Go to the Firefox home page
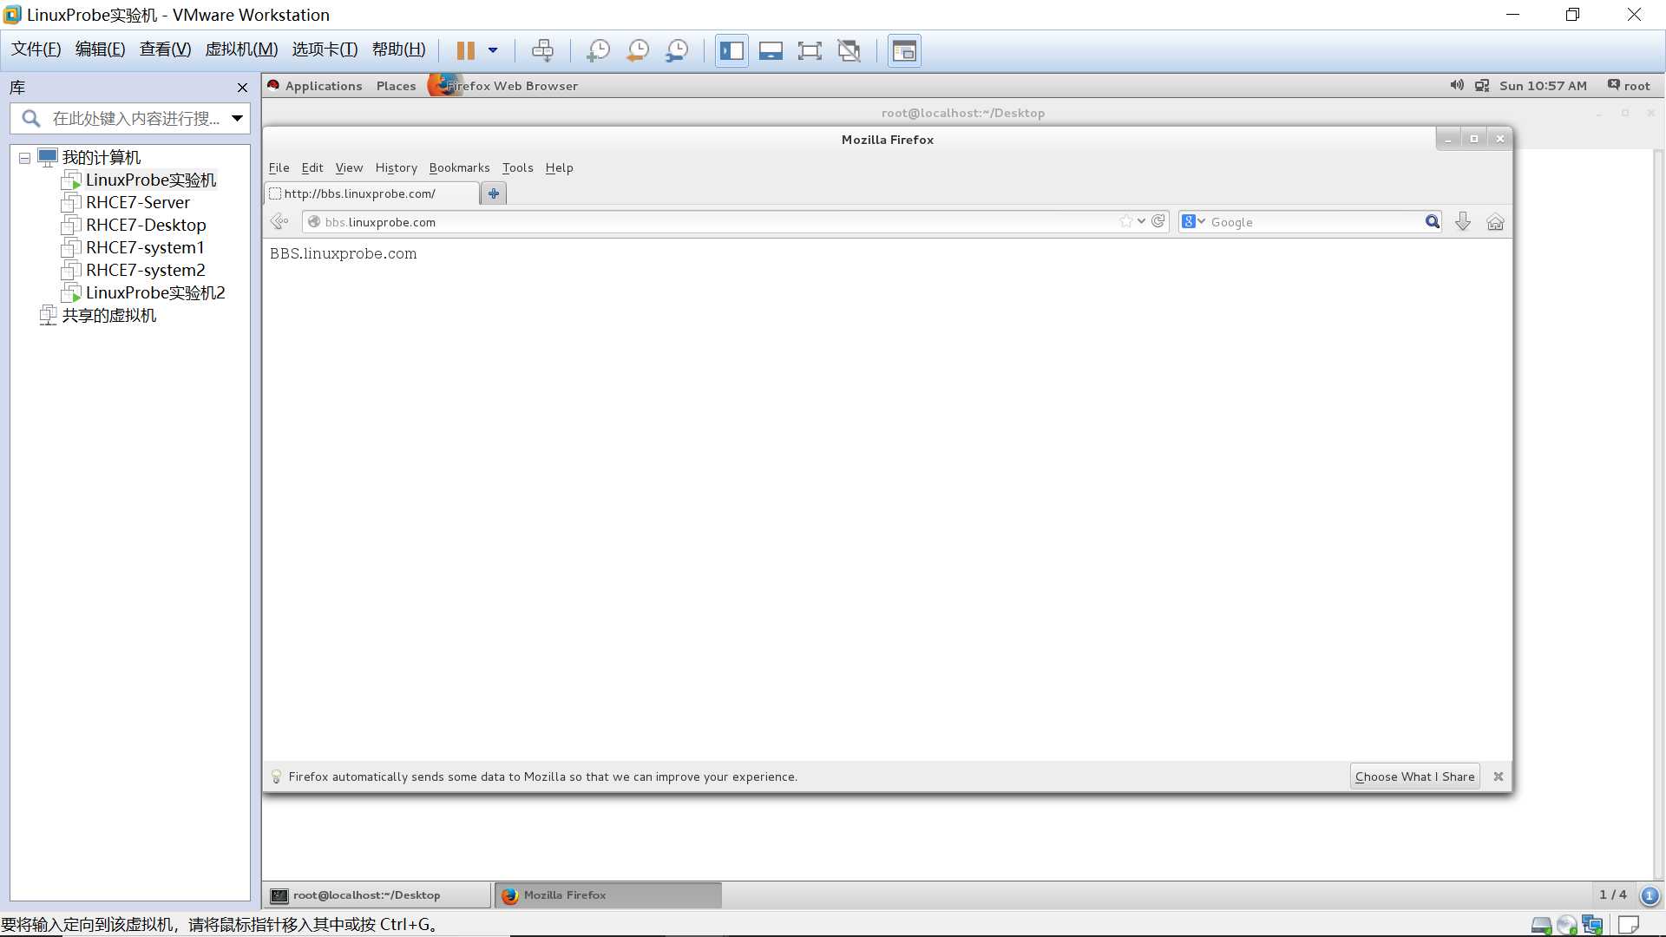This screenshot has height=937, width=1666. coord(1495,222)
